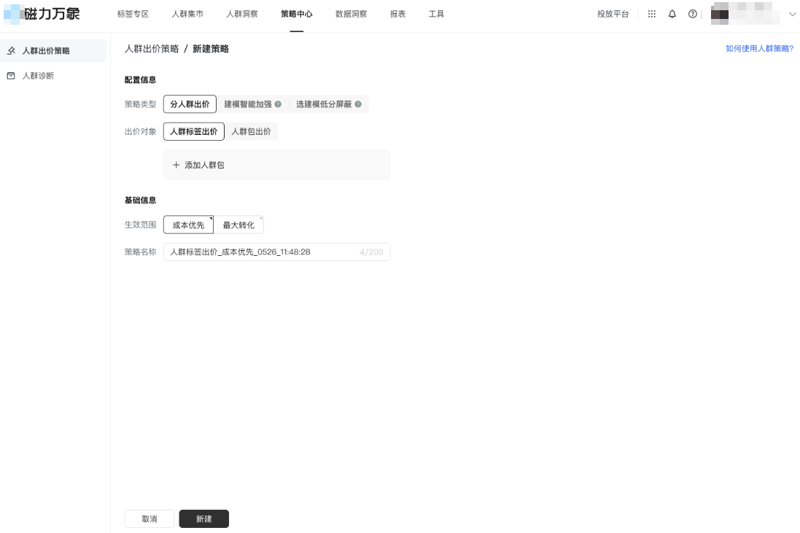Open 数据洞察 top menu
Screen dimensions: 800x533
[352, 15]
